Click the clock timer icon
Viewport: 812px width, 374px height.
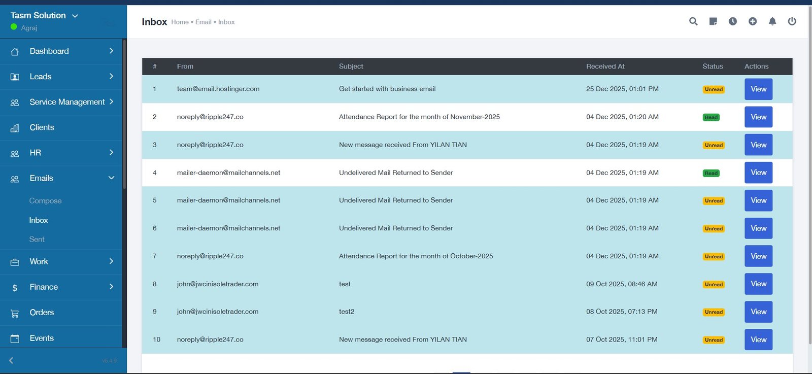pyautogui.click(x=733, y=21)
